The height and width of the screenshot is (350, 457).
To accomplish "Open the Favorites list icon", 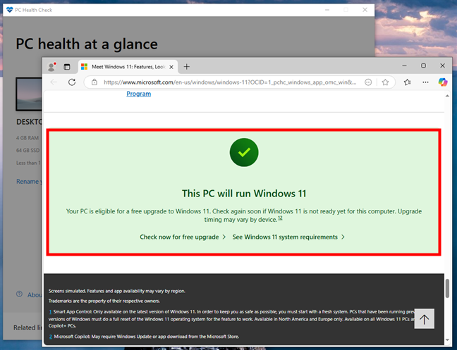I will tap(408, 82).
